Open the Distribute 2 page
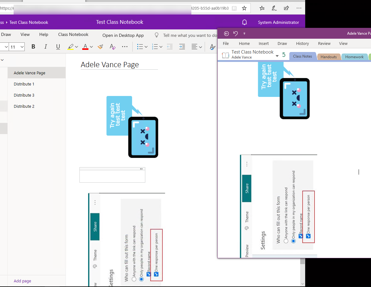The height and width of the screenshot is (287, 371). (x=36, y=106)
